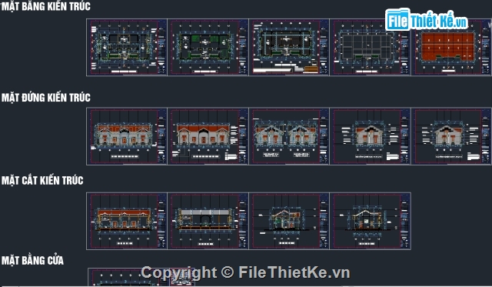Open fifth elevation sheet at far right
The width and height of the screenshot is (492, 287).
(x=451, y=136)
